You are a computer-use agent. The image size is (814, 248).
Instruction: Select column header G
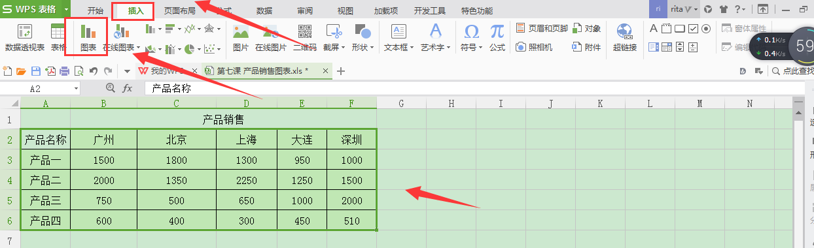401,102
